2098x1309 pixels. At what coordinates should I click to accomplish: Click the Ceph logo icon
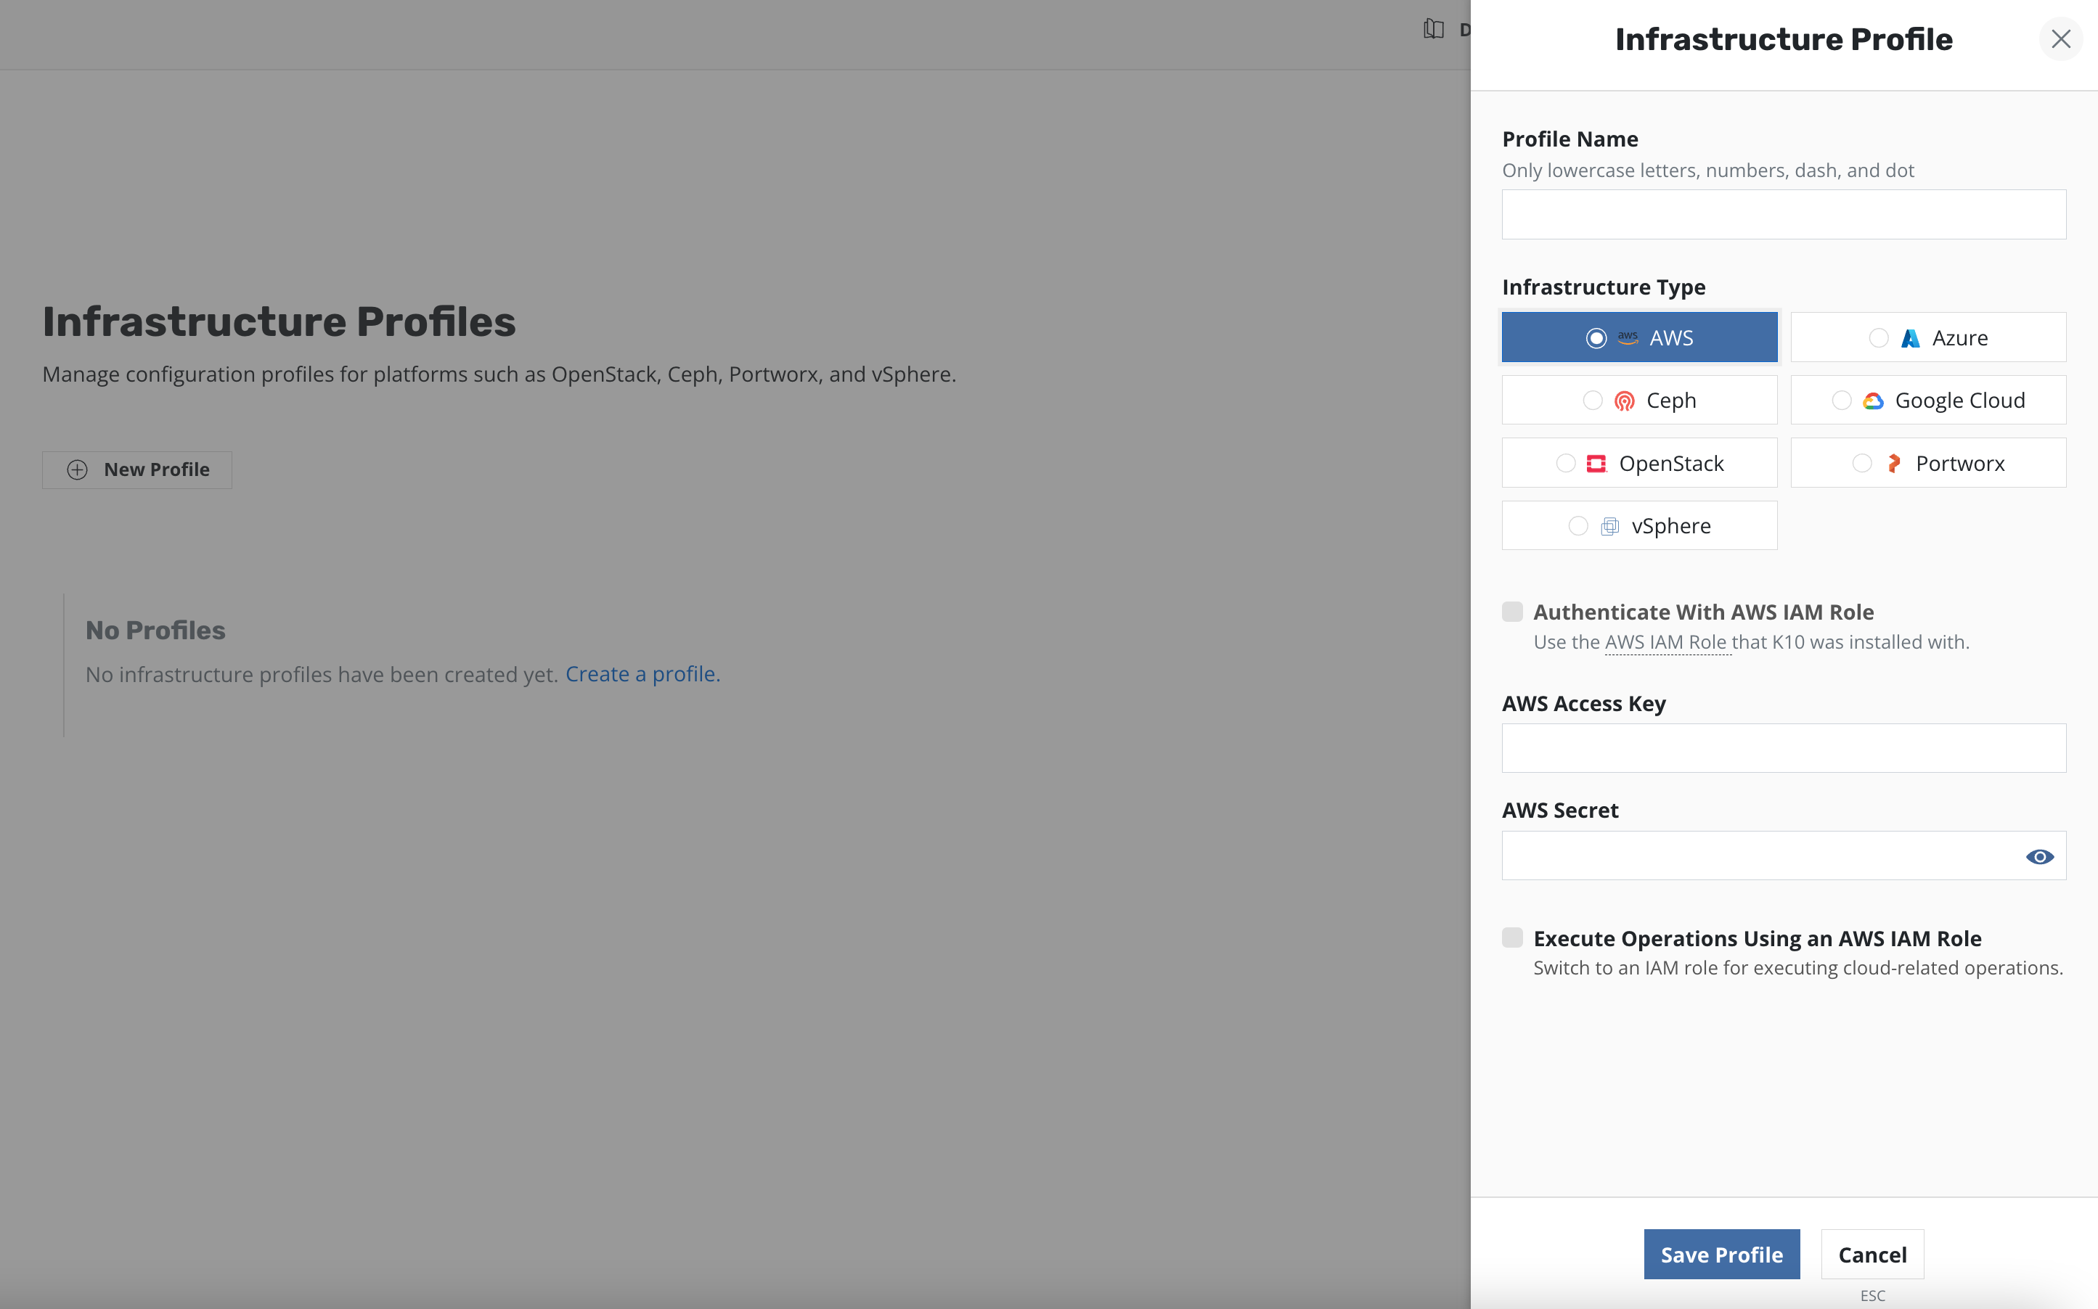coord(1625,401)
